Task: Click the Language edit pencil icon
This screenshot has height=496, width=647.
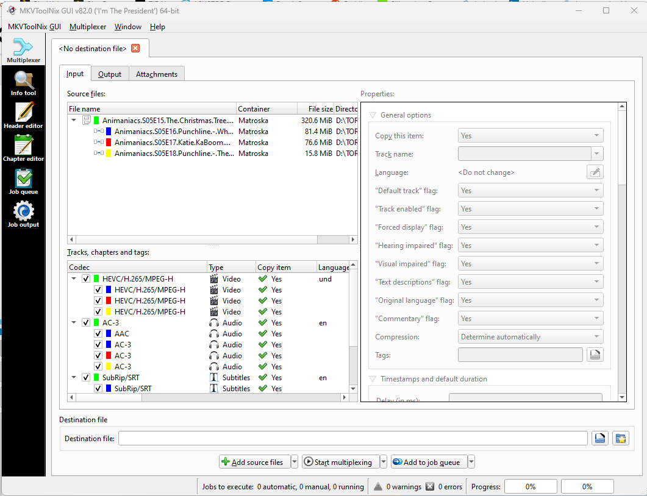Action: [x=595, y=172]
